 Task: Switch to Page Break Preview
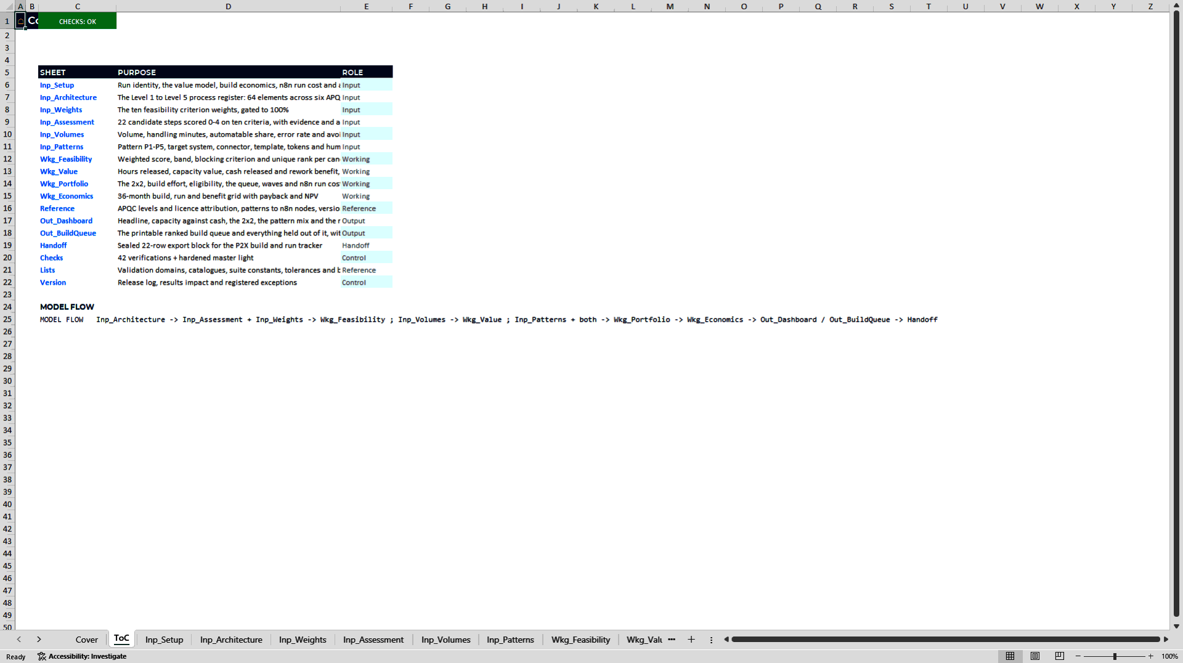[1060, 656]
